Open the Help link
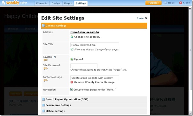193x116 pixels. tap(171, 3)
